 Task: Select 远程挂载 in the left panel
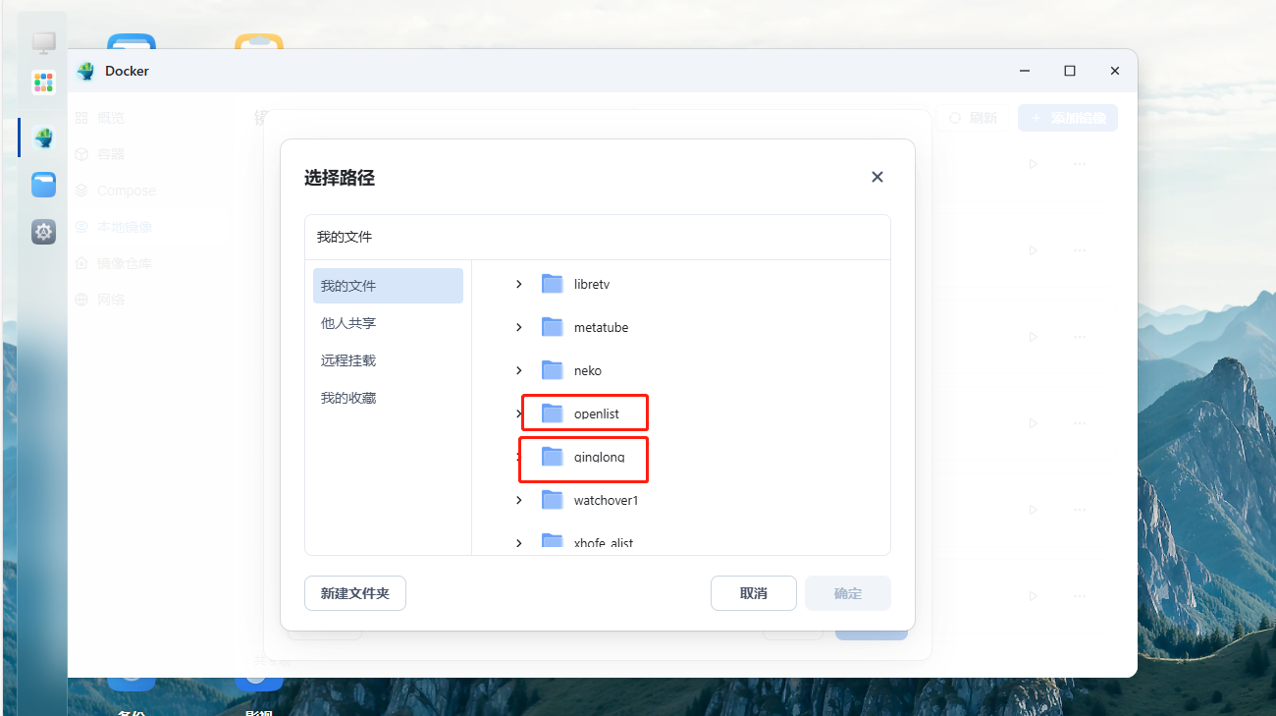348,360
